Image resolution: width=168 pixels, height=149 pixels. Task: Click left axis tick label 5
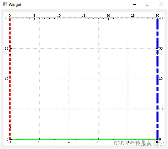tap(7, 109)
